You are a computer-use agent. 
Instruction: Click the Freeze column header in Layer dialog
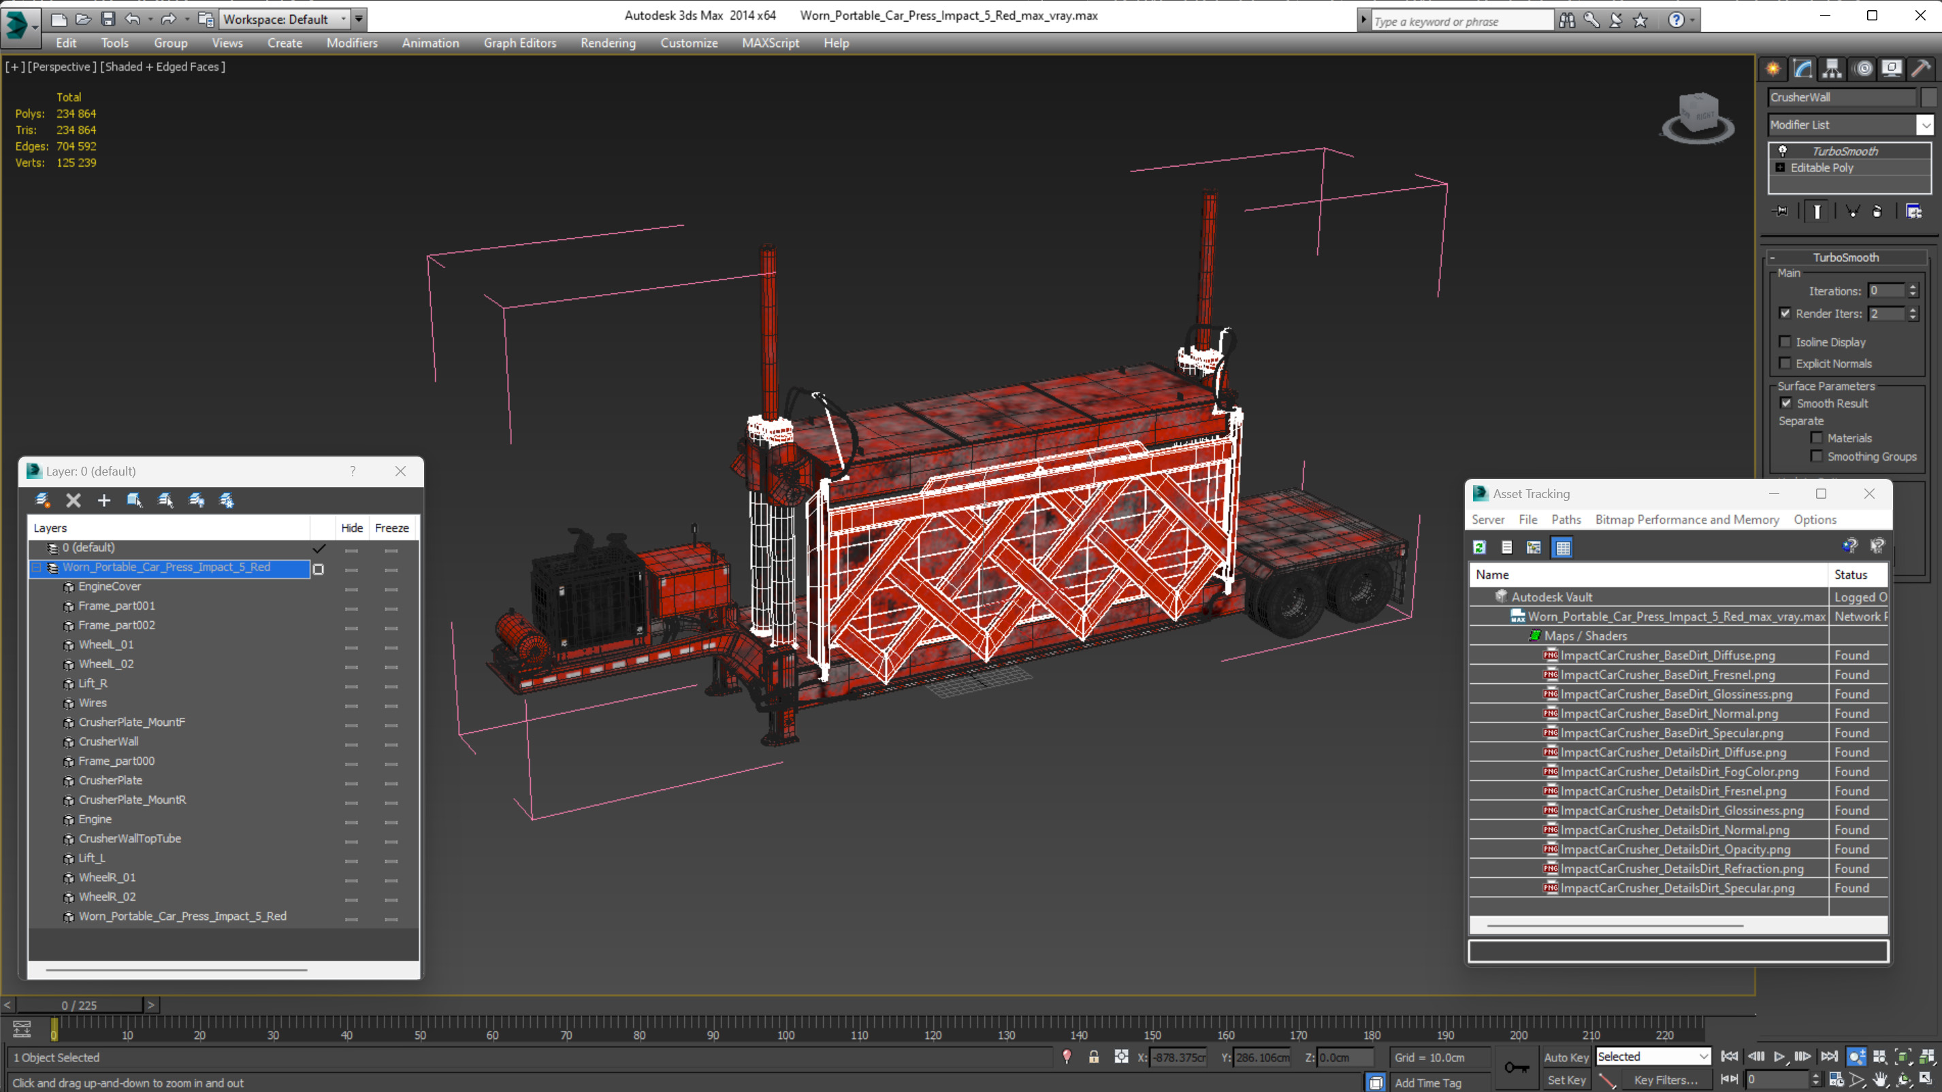coord(392,527)
